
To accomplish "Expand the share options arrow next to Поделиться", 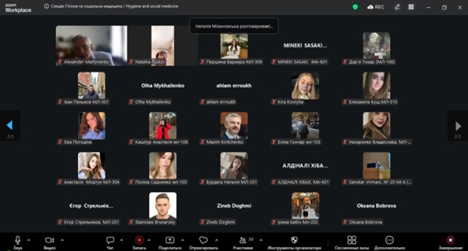I will coord(182,240).
